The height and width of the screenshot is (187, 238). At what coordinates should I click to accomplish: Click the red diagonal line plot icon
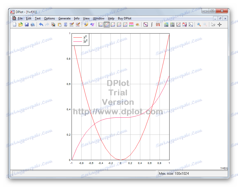tap(179, 25)
